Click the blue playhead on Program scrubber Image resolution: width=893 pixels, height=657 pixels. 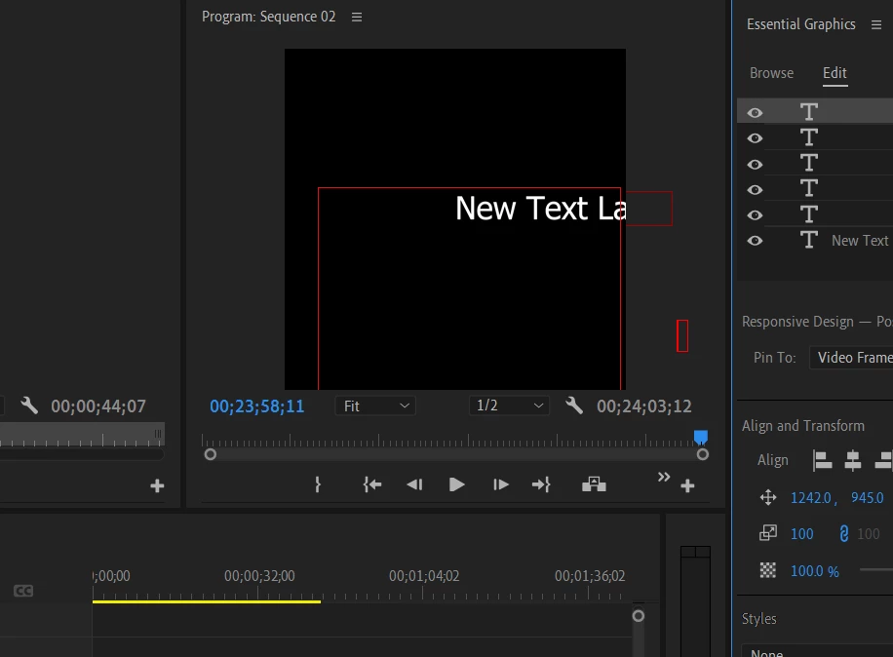point(701,438)
